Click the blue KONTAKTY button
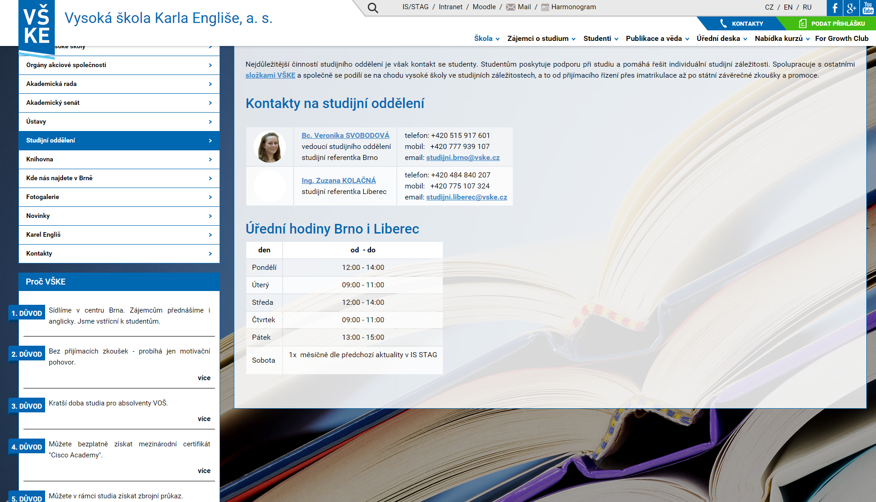 click(741, 23)
